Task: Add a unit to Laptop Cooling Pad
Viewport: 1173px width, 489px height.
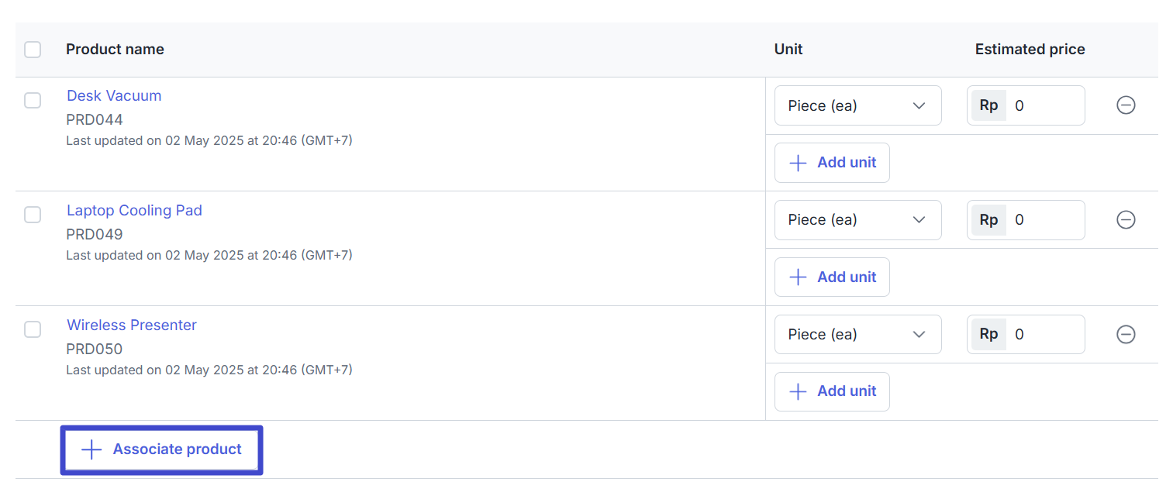Action: click(x=832, y=277)
